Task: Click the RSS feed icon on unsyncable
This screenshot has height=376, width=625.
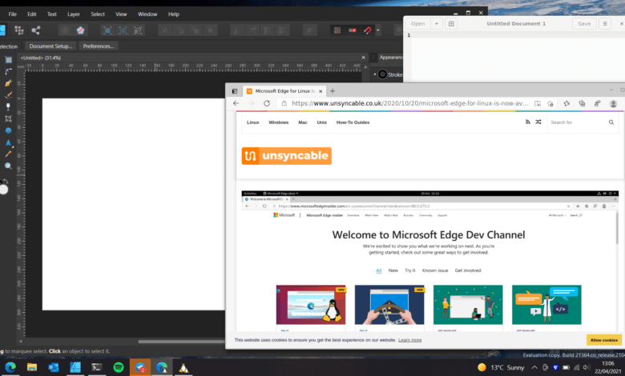Action: pos(528,122)
